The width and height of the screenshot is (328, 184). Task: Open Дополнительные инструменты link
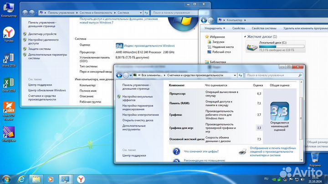(134, 128)
